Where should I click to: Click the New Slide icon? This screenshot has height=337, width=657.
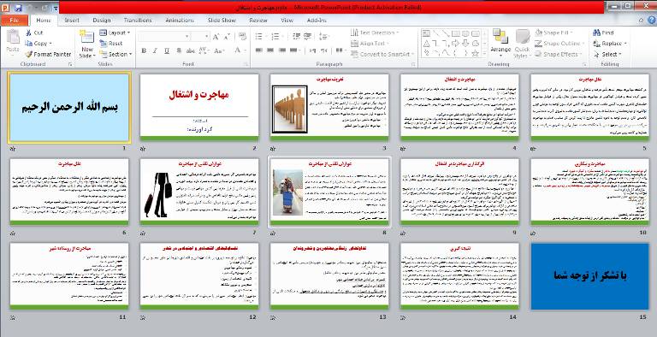coord(86,37)
